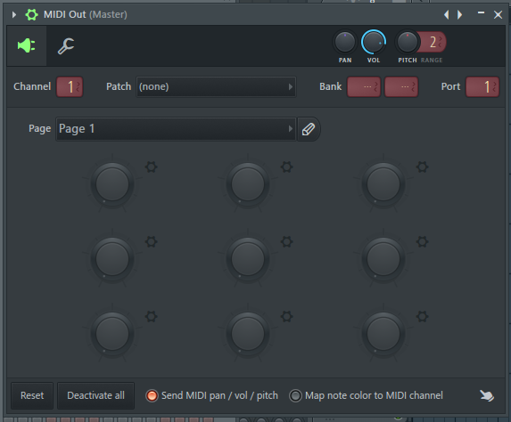Image resolution: width=511 pixels, height=422 pixels.
Task: Open gear settings for center knob
Action: [x=287, y=242]
